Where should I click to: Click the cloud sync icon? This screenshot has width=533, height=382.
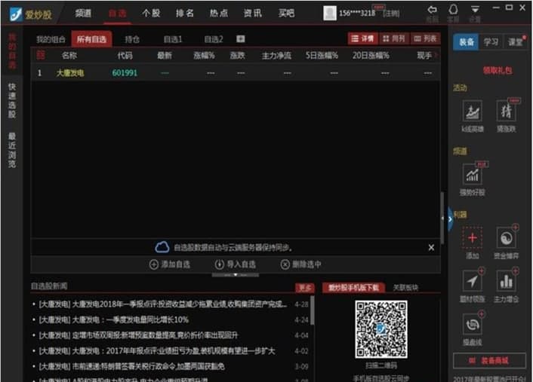(x=162, y=247)
